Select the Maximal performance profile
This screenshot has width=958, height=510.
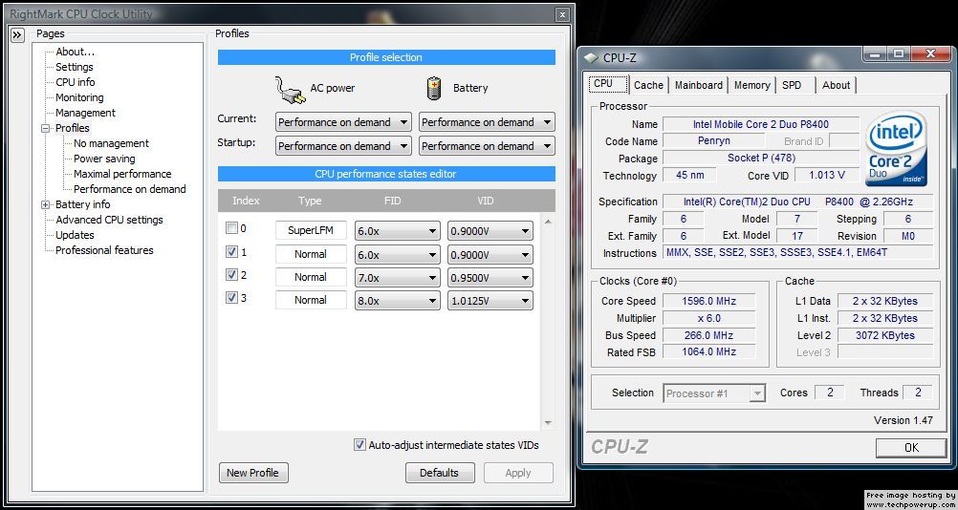[x=122, y=174]
